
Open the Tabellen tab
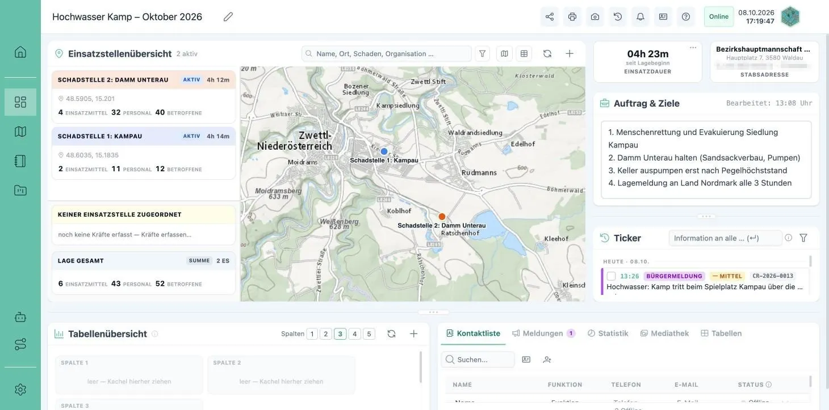(x=721, y=333)
